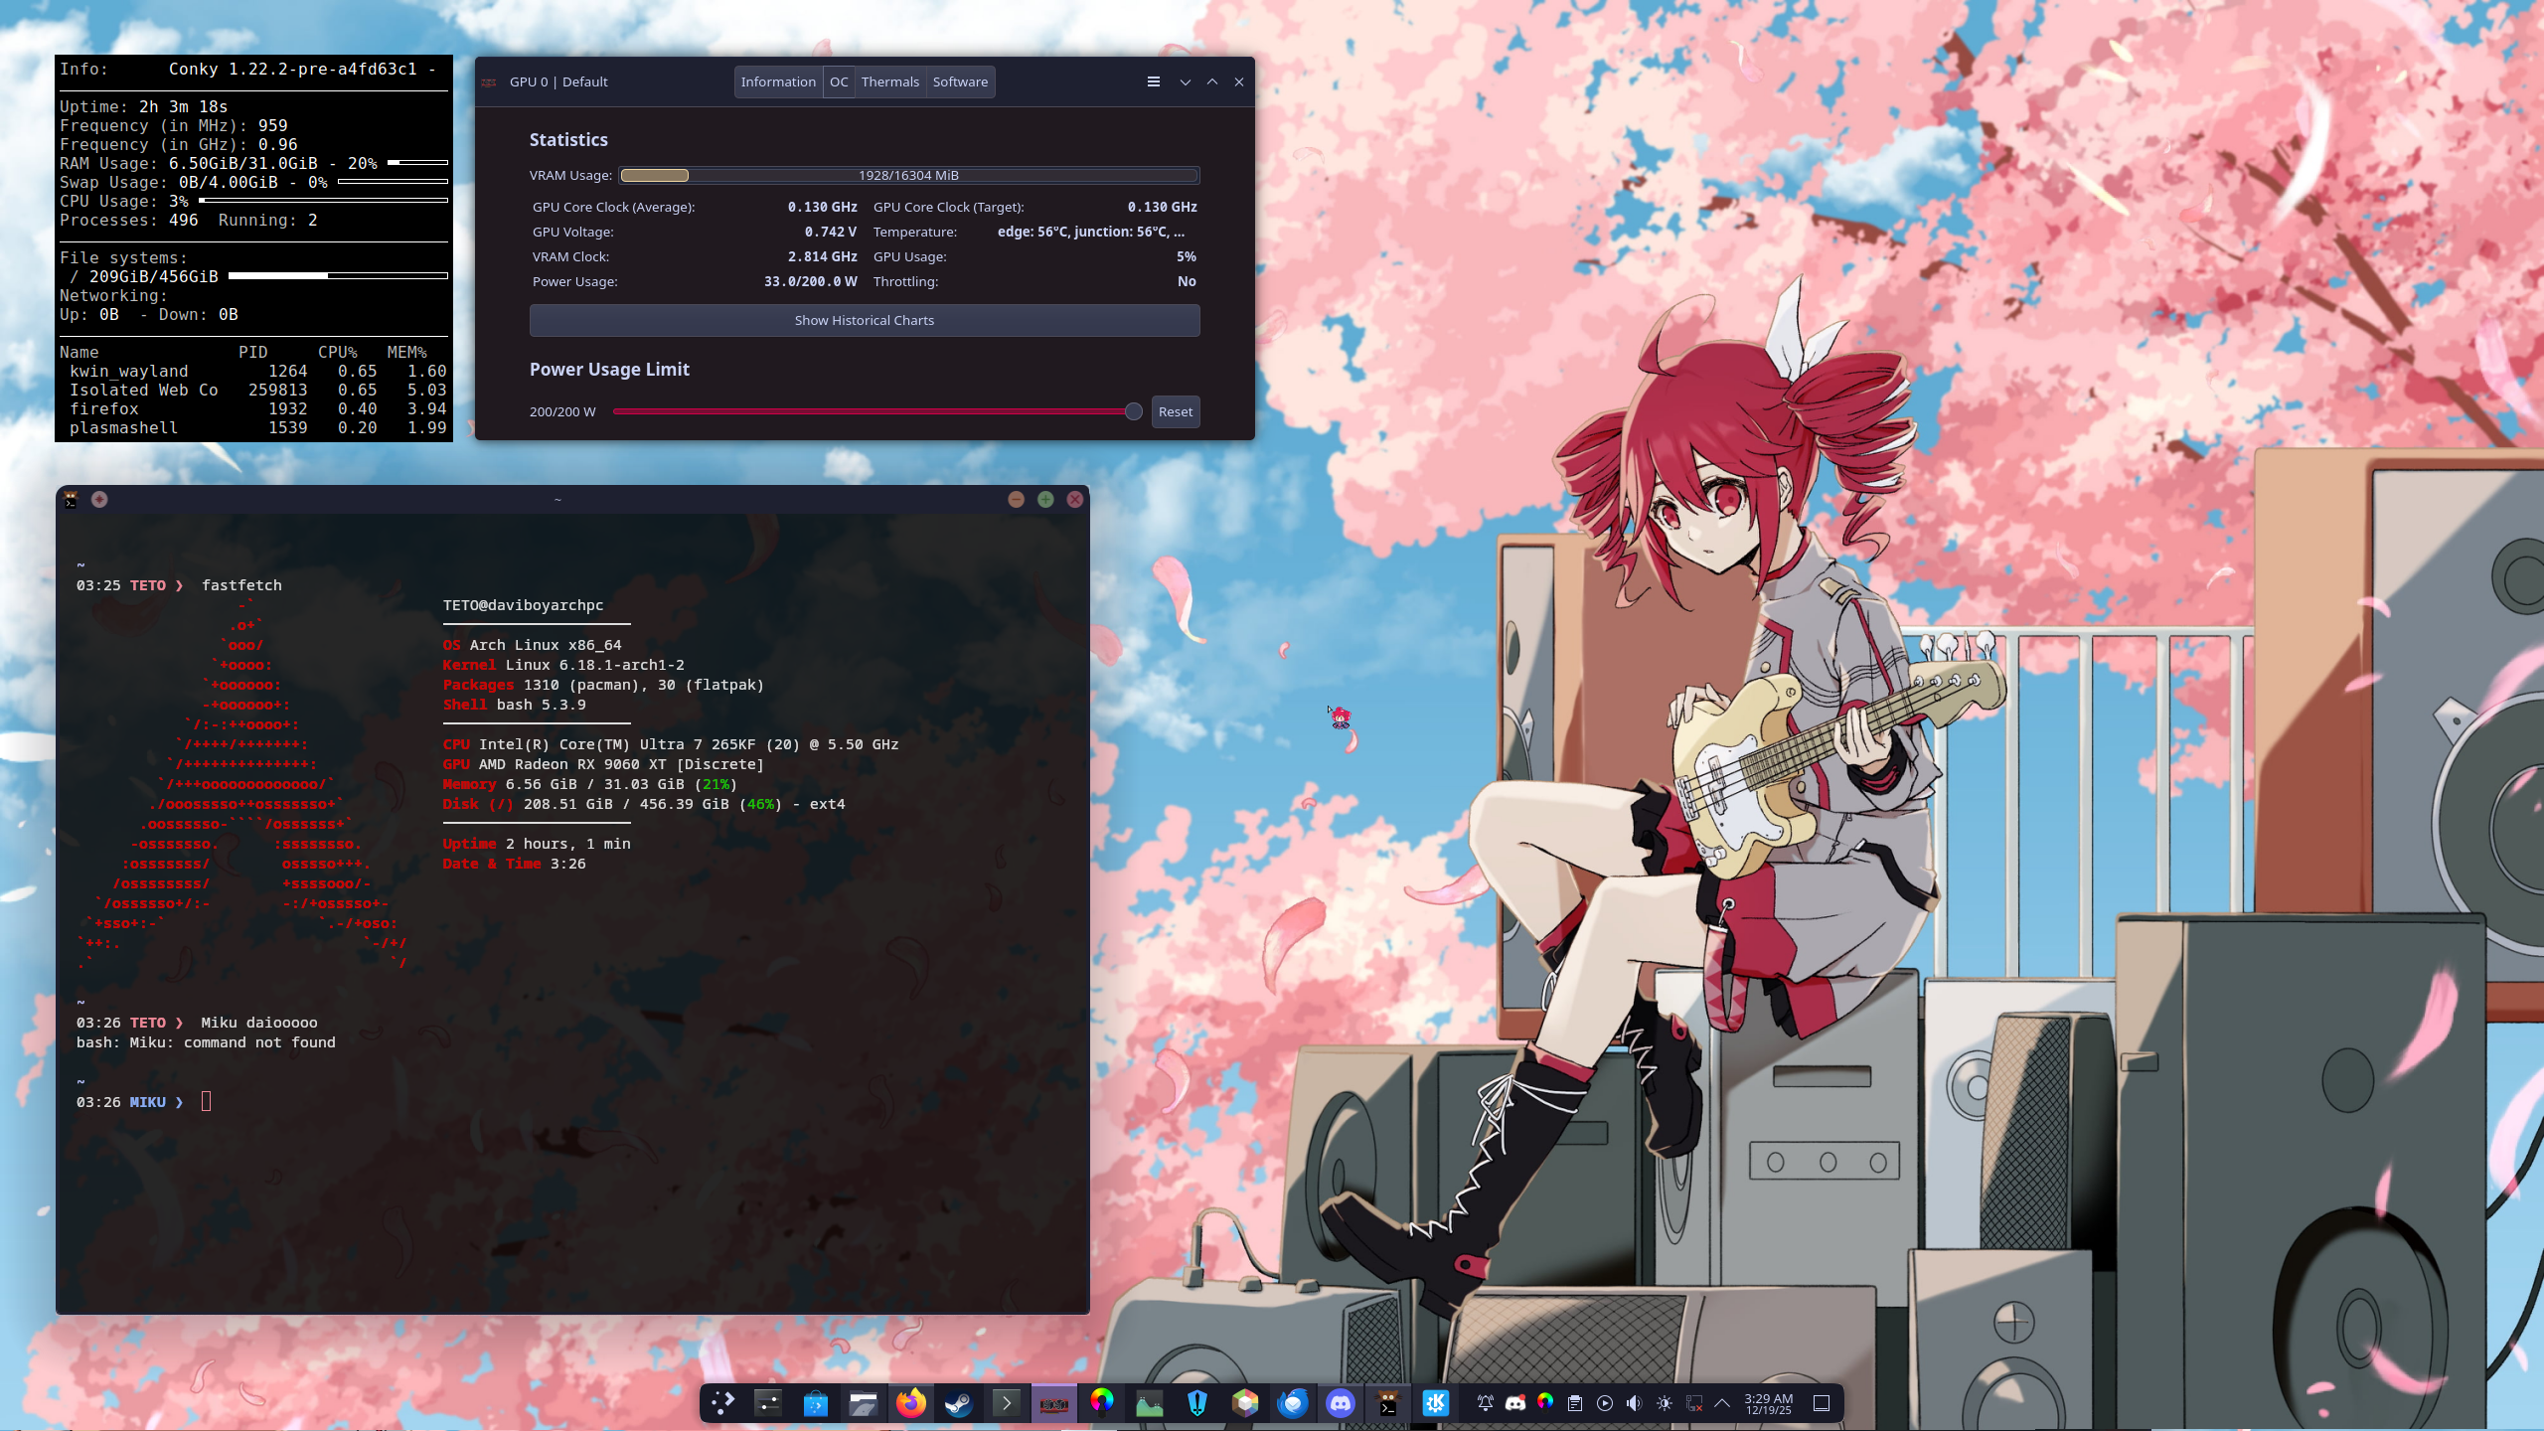Open Steam from the panel
The height and width of the screenshot is (1431, 2544).
958,1402
